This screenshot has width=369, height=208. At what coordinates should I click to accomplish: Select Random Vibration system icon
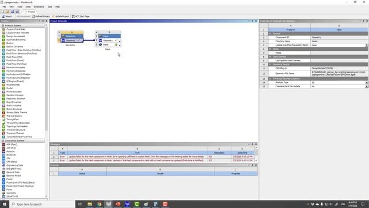(3, 95)
